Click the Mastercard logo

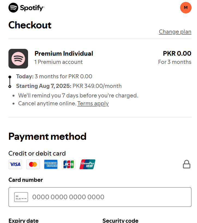(x=33, y=164)
